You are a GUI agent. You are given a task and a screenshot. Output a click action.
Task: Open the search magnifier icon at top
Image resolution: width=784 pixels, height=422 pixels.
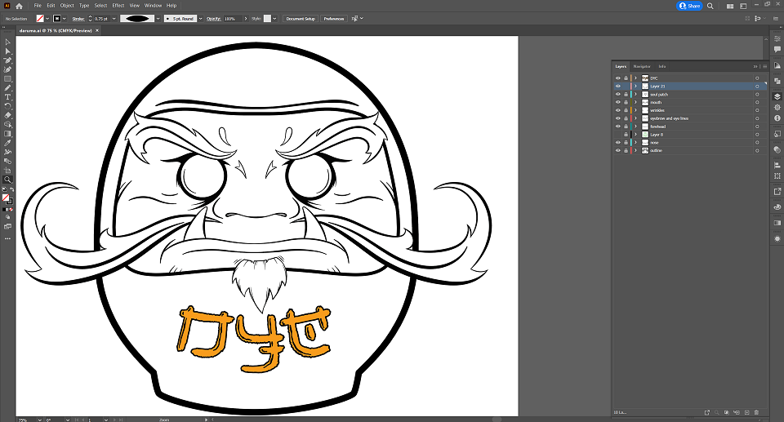point(710,6)
